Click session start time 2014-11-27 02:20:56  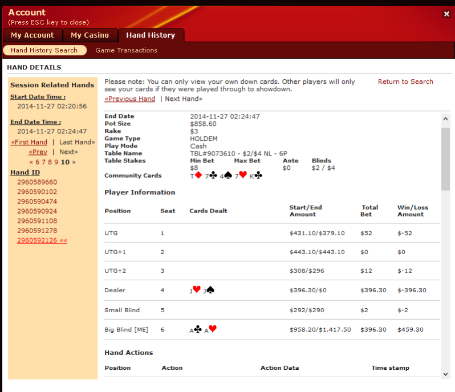pyautogui.click(x=52, y=106)
